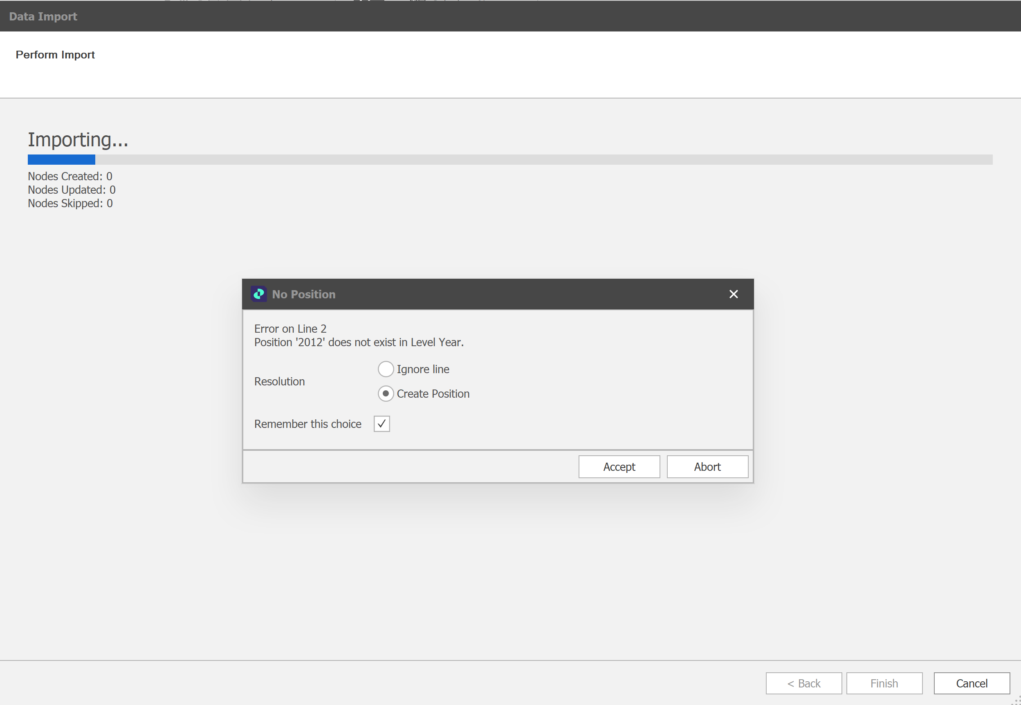
Task: Select the Ignore line radio button
Action: click(x=386, y=369)
